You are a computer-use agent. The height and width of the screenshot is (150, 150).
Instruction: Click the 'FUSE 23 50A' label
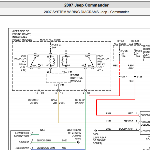[57, 46]
